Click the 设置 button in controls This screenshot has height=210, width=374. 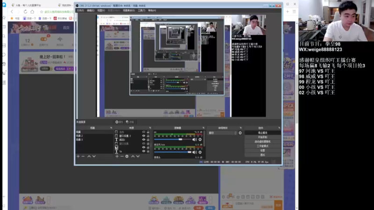click(x=263, y=150)
